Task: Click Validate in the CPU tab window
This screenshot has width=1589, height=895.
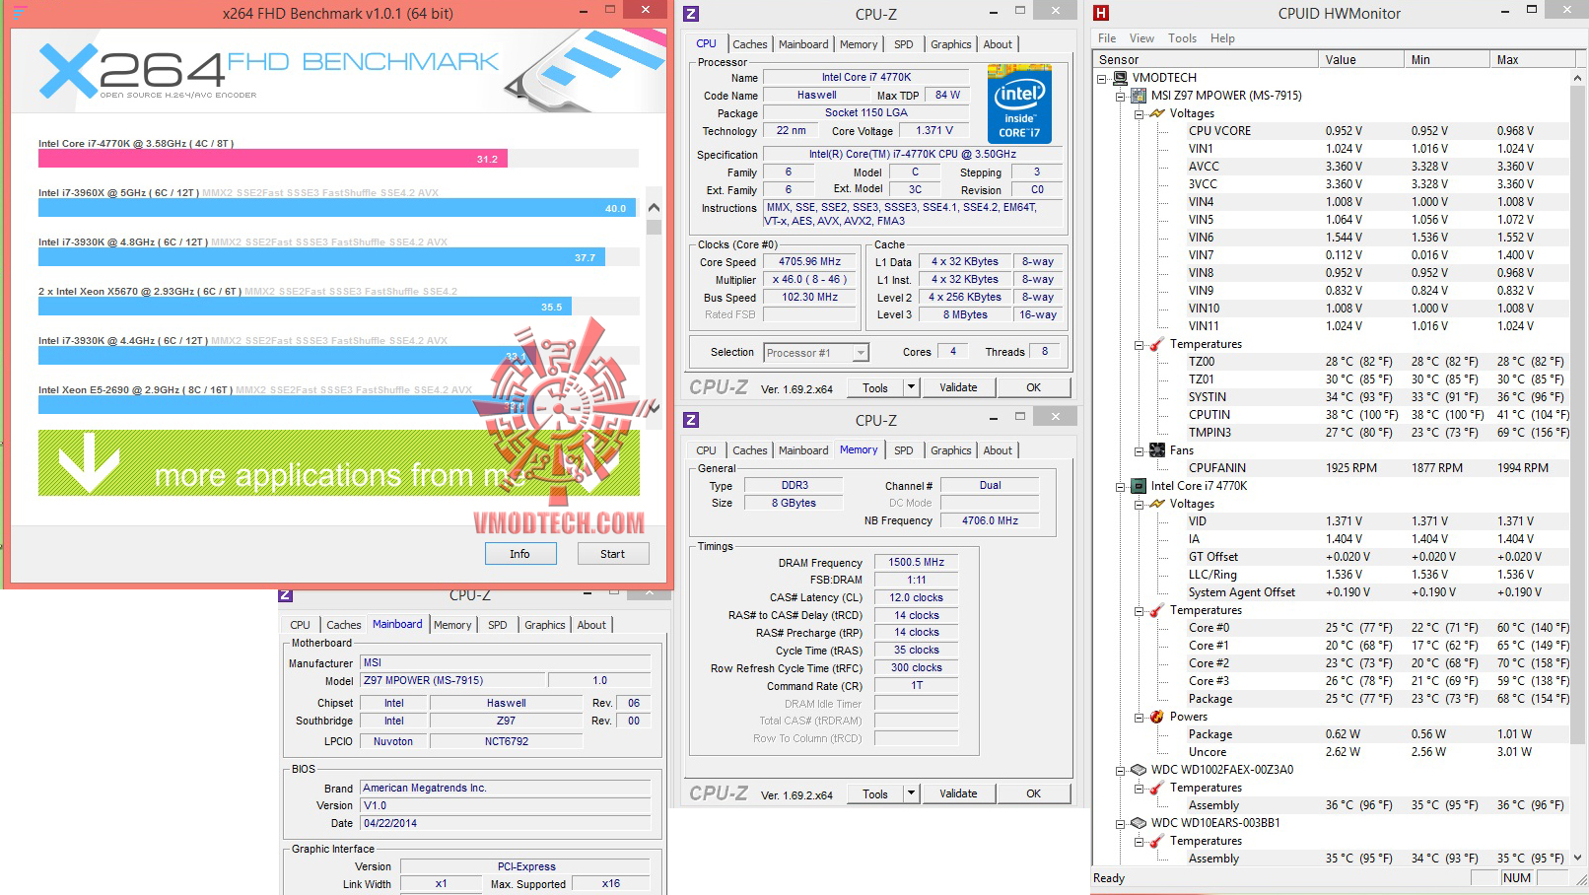Action: click(x=958, y=387)
